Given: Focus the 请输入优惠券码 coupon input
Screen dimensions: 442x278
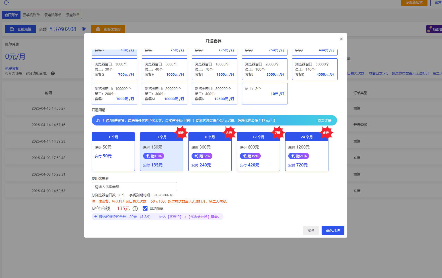Looking at the screenshot, I should [x=134, y=187].
